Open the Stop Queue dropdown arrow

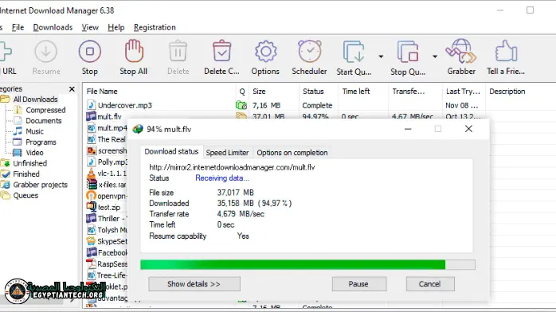tap(435, 57)
